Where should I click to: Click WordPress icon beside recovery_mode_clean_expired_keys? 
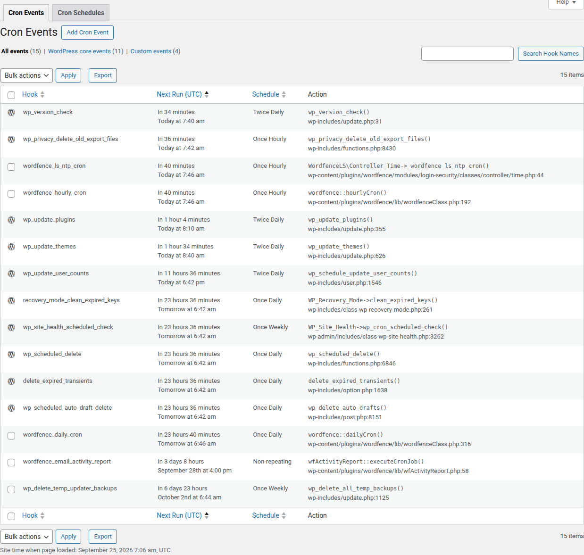tap(11, 300)
